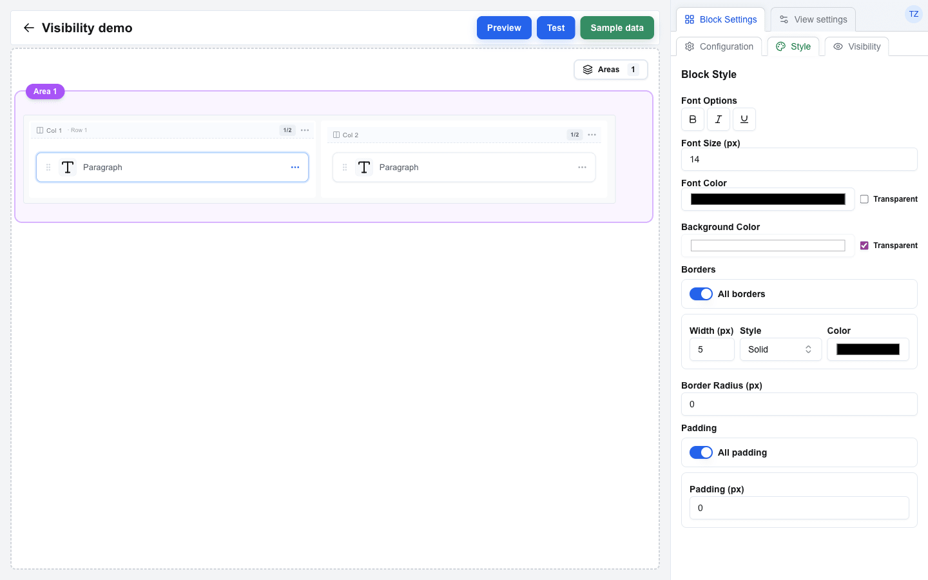The image size is (928, 580).
Task: Open the border Color swatch
Action: (868, 349)
